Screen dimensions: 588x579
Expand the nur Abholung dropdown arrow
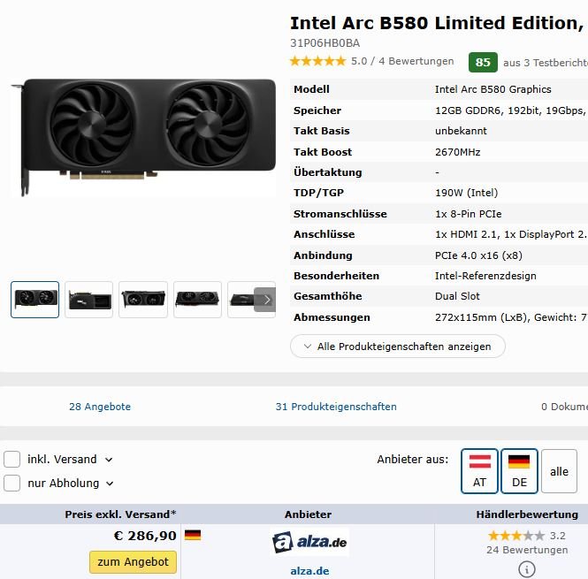110,484
